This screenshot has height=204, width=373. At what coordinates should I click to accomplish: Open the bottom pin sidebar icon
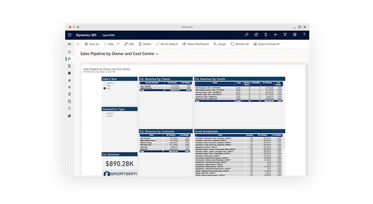(69, 116)
